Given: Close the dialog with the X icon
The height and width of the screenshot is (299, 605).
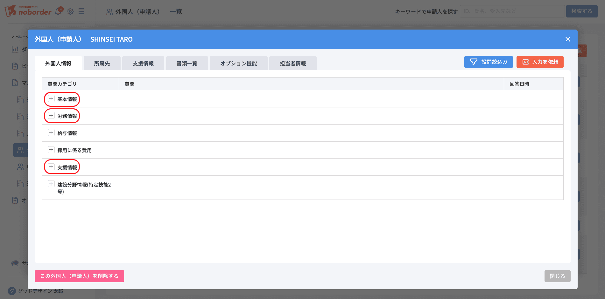Looking at the screenshot, I should coord(567,39).
